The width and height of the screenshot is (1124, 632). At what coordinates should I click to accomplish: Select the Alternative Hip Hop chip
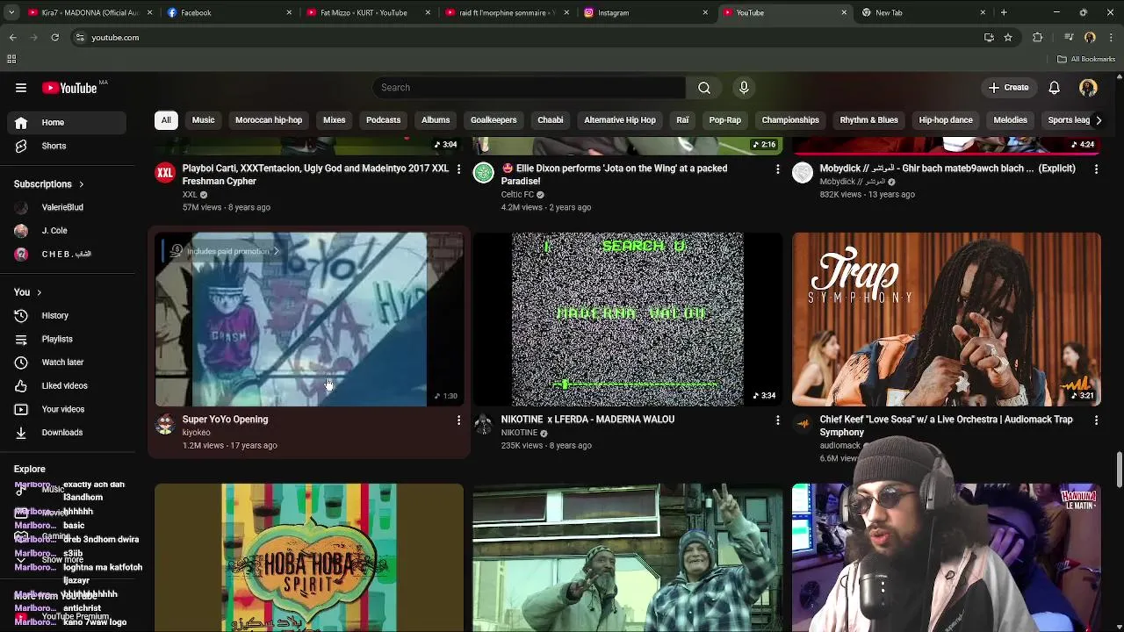[x=620, y=120]
